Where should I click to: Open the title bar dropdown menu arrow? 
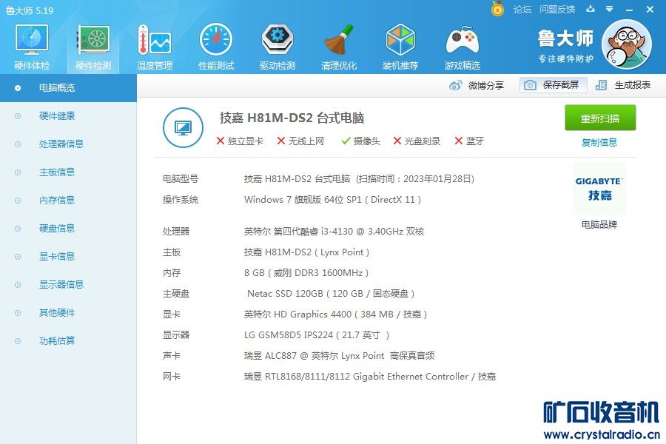[610, 9]
